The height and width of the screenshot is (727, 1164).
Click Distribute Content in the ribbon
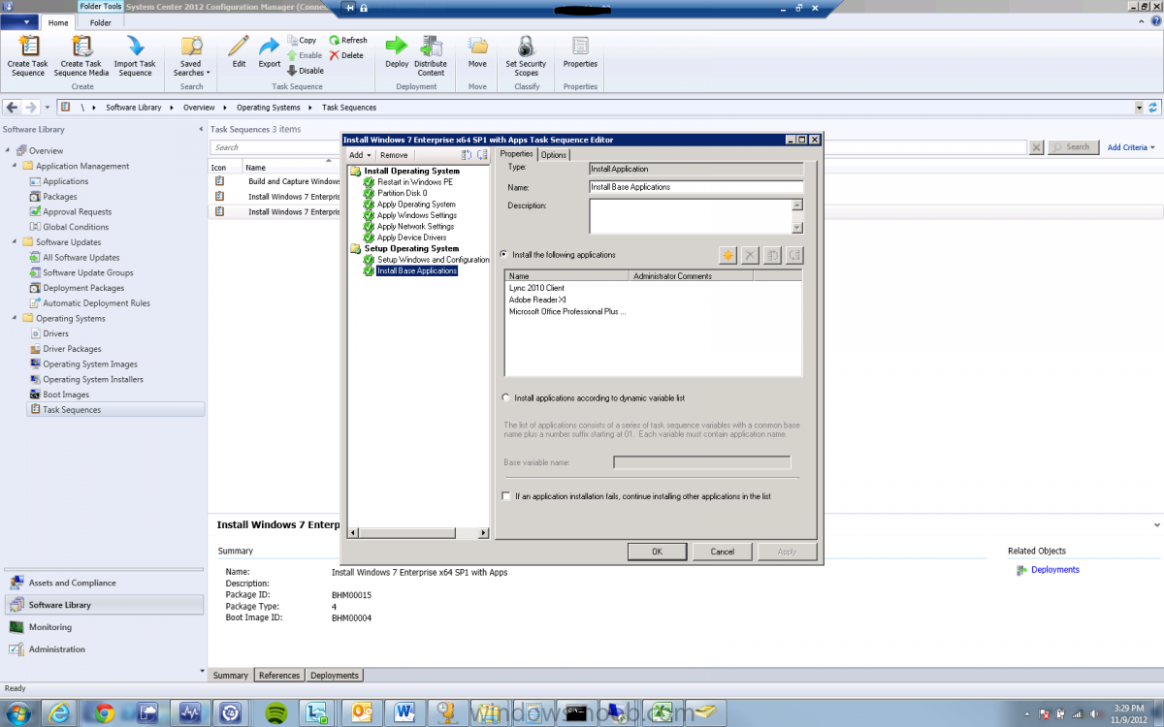[431, 56]
